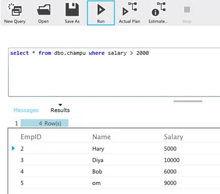
Task: Switch to the Messages tab
Action: click(26, 110)
